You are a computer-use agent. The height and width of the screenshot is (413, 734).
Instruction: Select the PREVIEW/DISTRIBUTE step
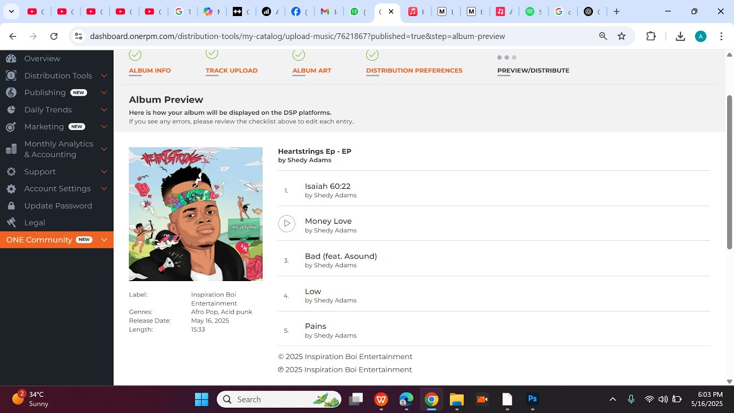click(533, 71)
